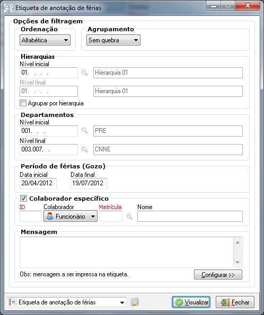Click the database icon in title bar
Image resolution: width=264 pixels, height=315 pixels.
[x=8, y=8]
